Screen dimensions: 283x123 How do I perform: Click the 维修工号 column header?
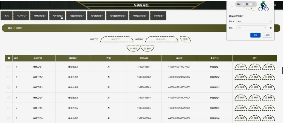(x=38, y=58)
